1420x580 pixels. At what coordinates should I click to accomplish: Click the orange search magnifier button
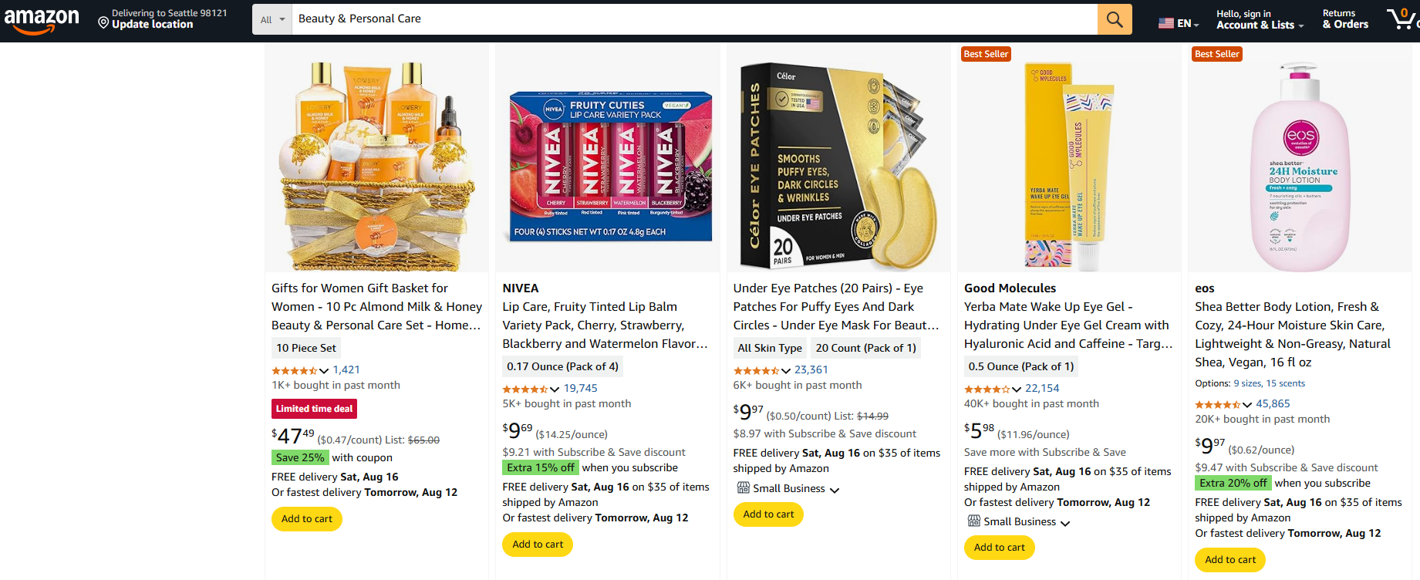[x=1115, y=19]
